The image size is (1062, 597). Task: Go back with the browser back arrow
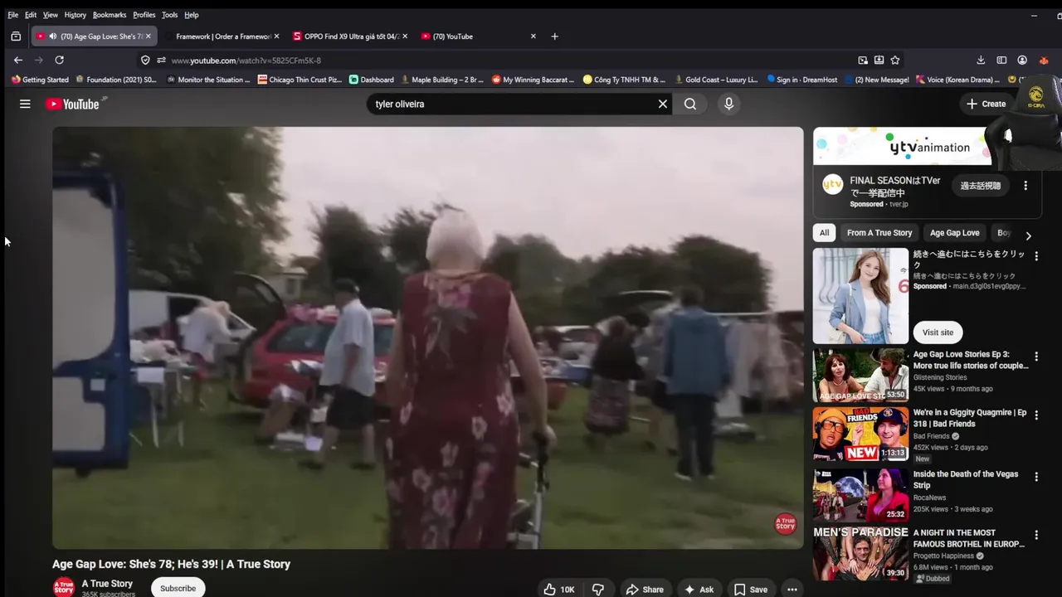[x=18, y=60]
